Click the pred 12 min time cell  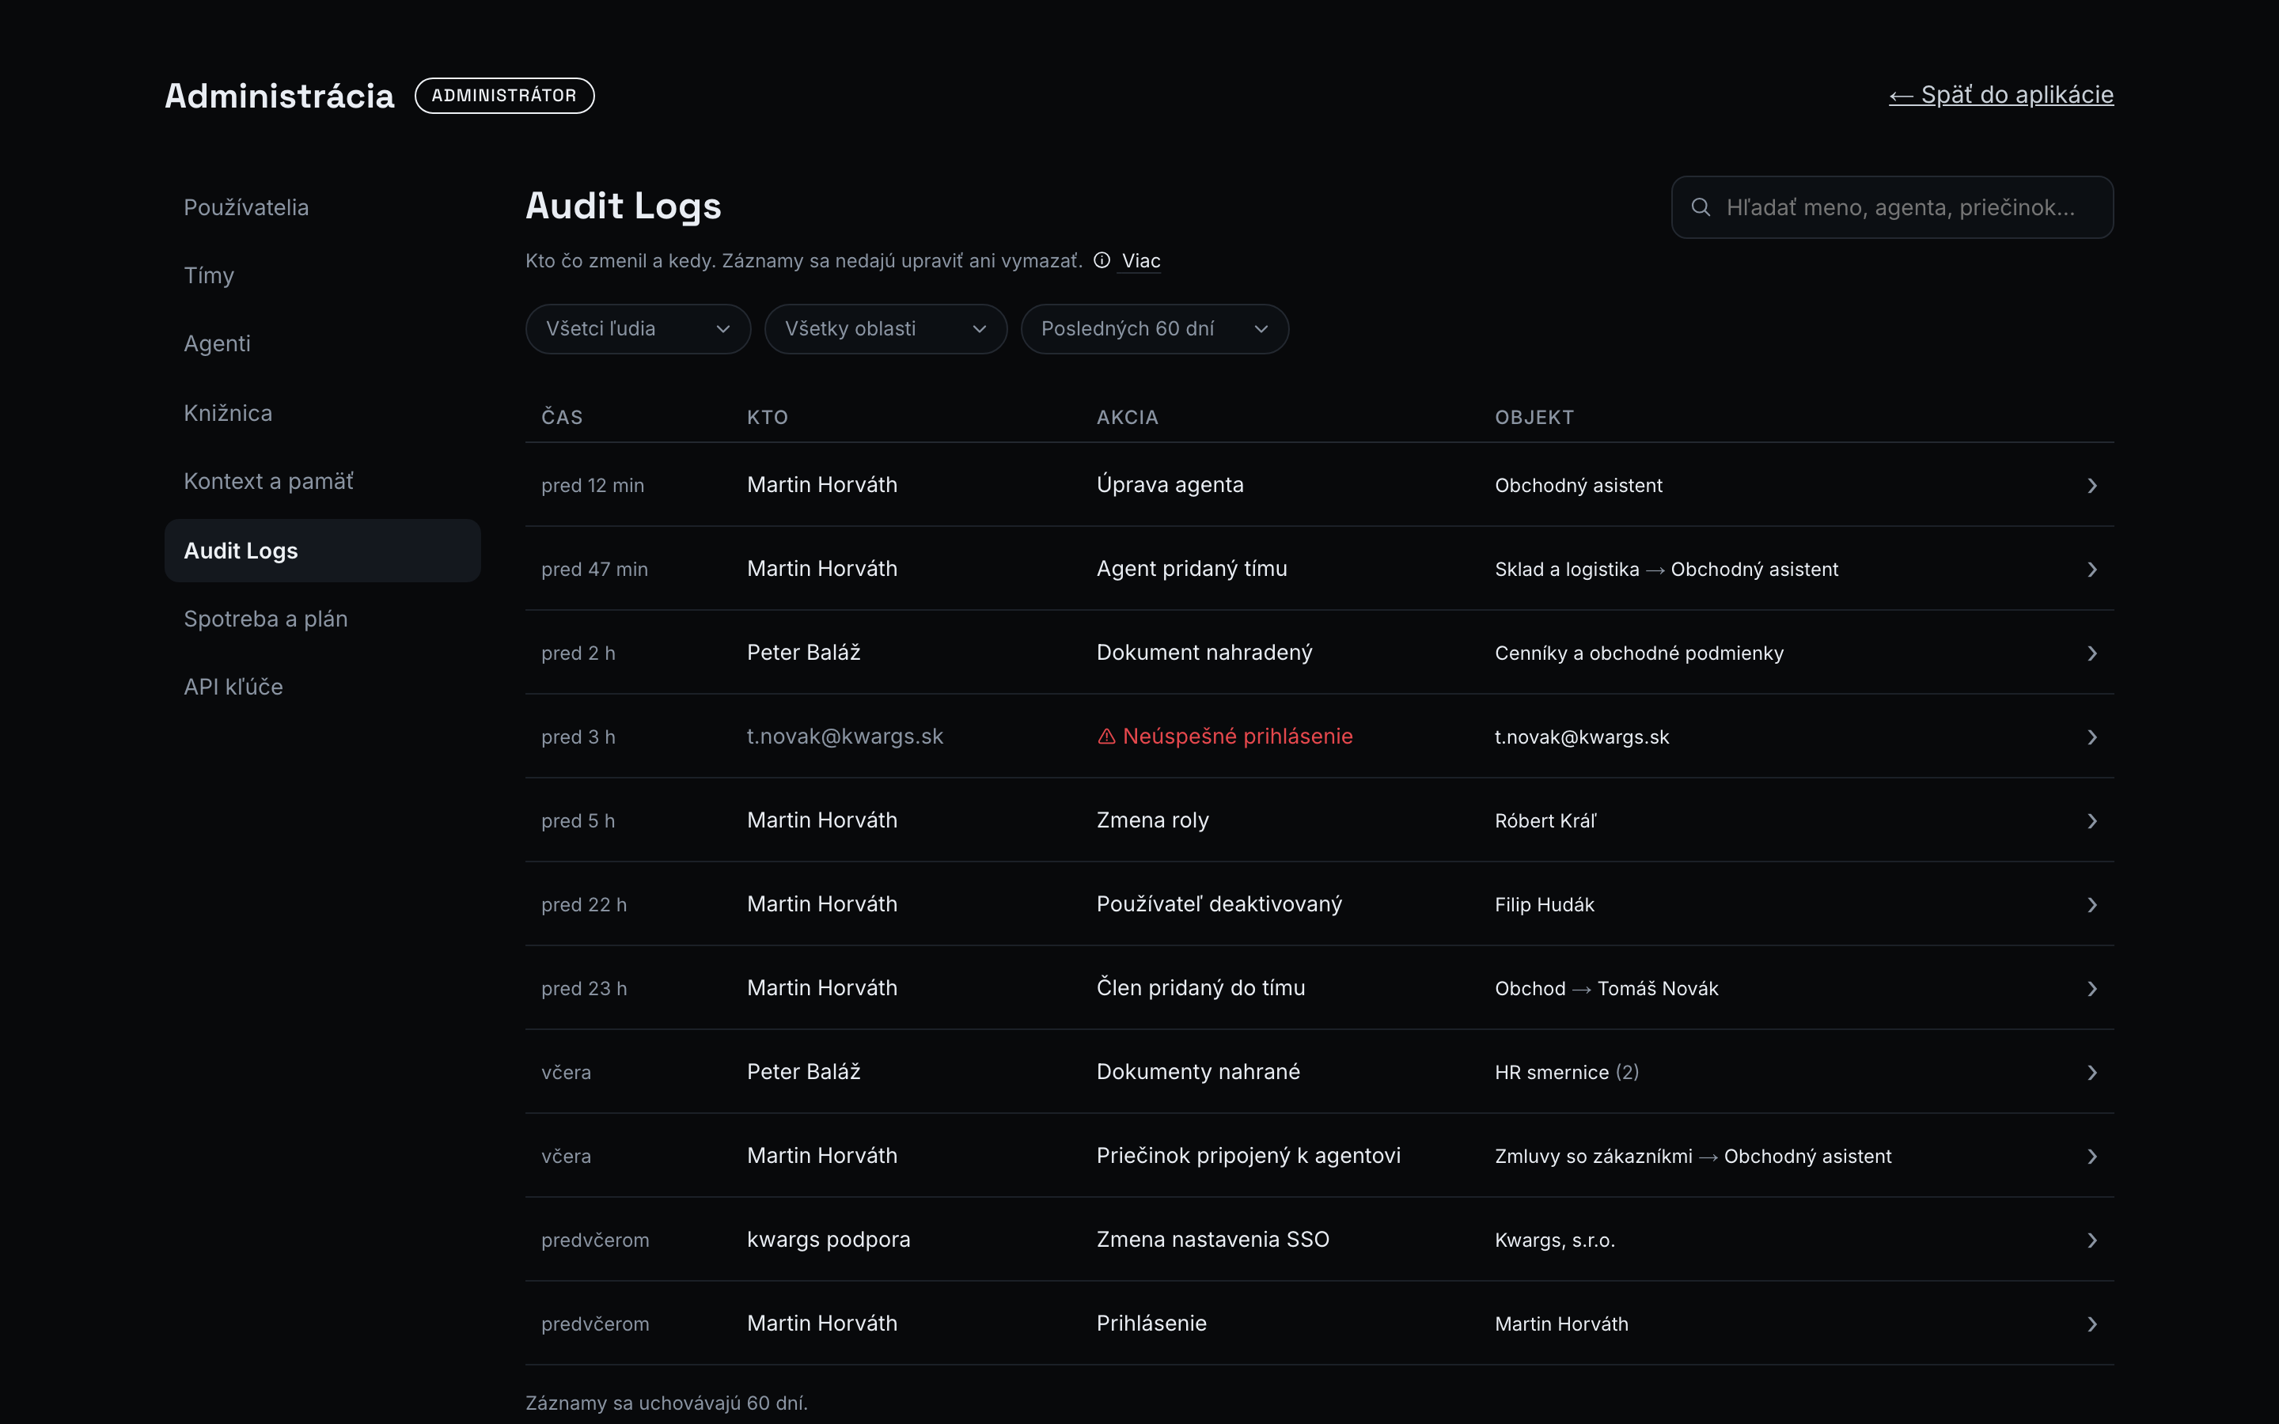593,486
